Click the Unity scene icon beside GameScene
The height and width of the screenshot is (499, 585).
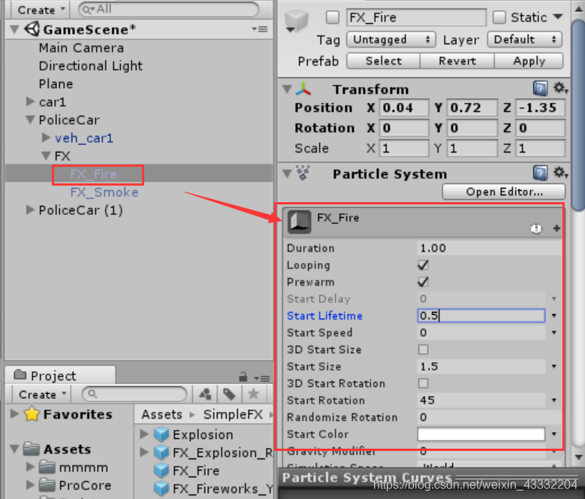[x=32, y=29]
